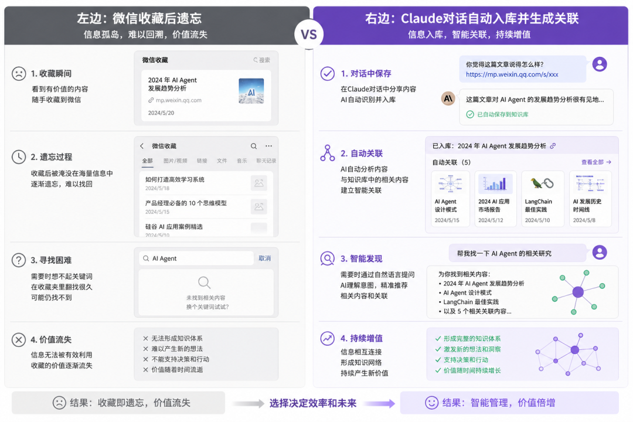Open the 如何打造高效学习系统 list item

pos(206,183)
